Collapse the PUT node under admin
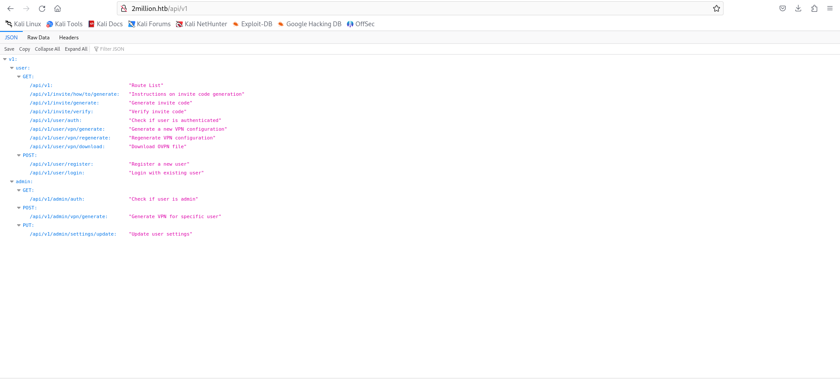The height and width of the screenshot is (379, 840). pyautogui.click(x=19, y=225)
